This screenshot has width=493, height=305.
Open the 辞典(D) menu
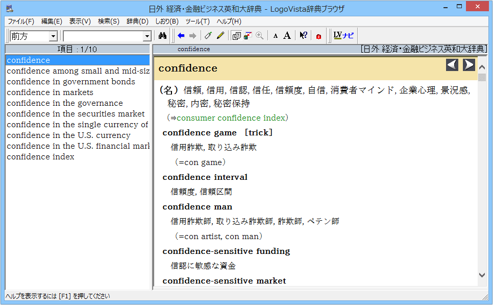137,21
